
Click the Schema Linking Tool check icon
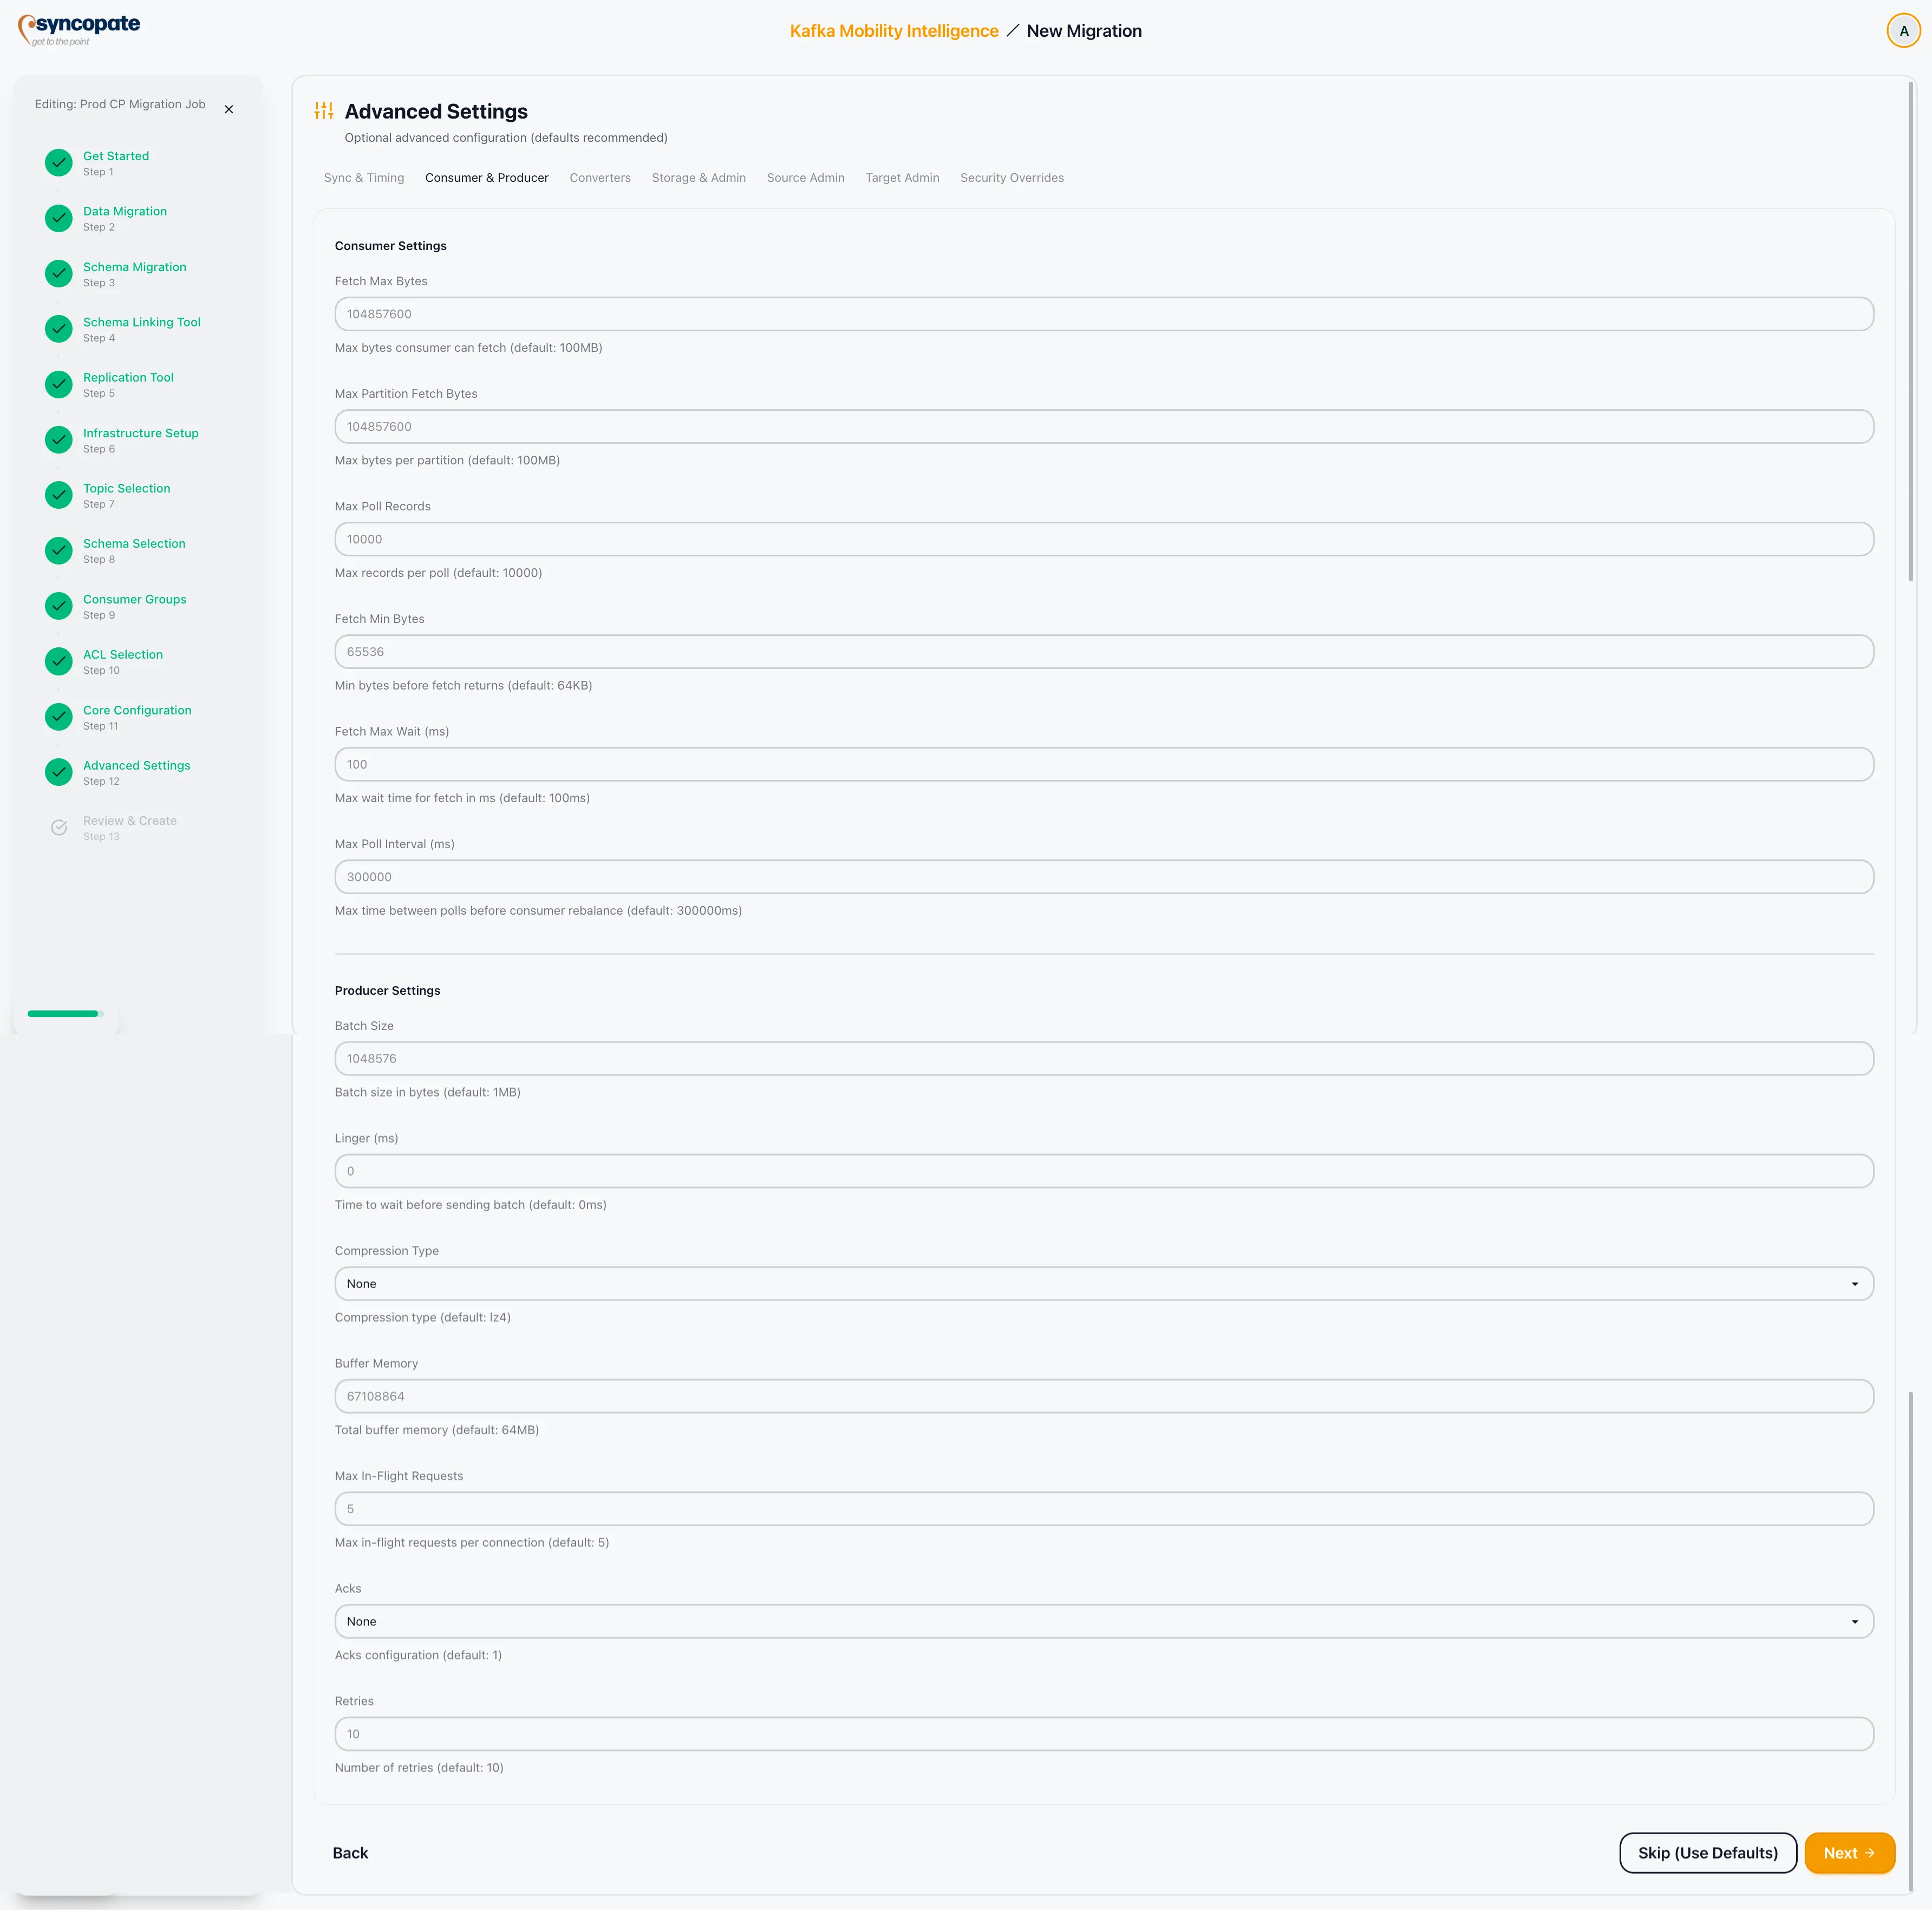point(58,329)
